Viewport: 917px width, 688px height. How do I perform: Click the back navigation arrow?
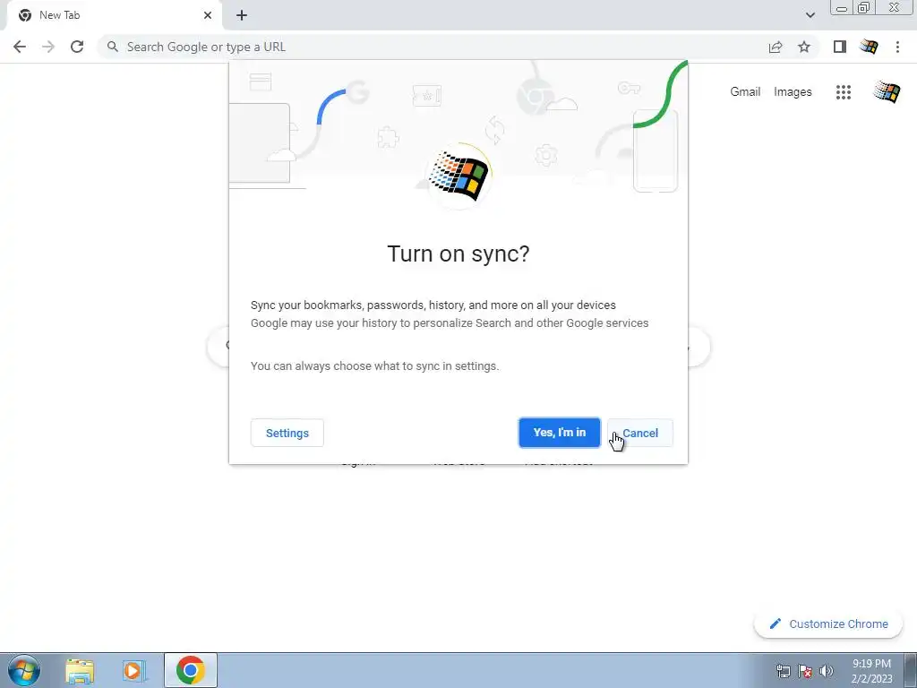[20, 47]
